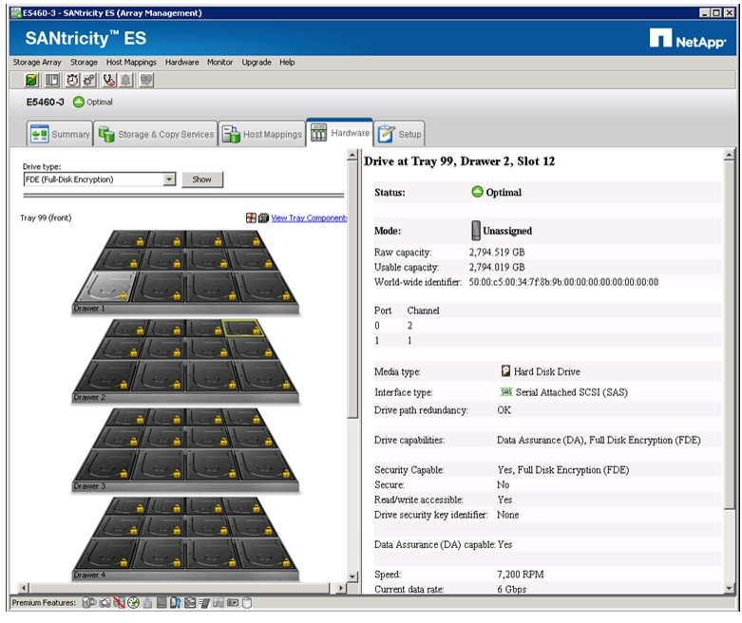
Task: Click the 2,794.019 GB usable capacity value
Action: 497,267
